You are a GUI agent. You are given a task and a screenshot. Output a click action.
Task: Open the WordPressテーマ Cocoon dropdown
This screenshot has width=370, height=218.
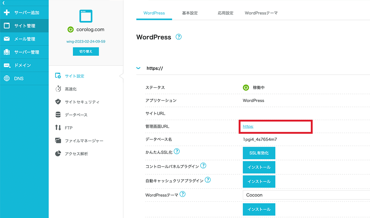[x=306, y=195]
